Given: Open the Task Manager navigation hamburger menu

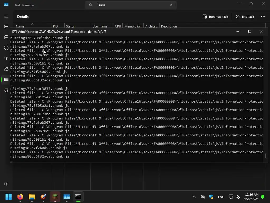Looking at the screenshot, I should [6, 16].
